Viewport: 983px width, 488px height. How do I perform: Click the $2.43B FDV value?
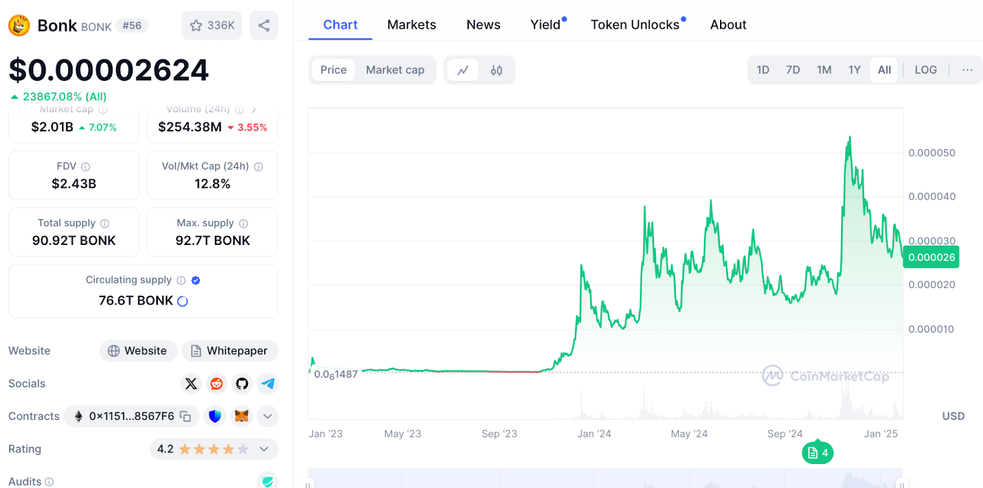click(x=74, y=184)
